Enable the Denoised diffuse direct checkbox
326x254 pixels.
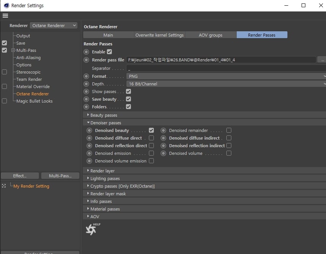(151, 138)
